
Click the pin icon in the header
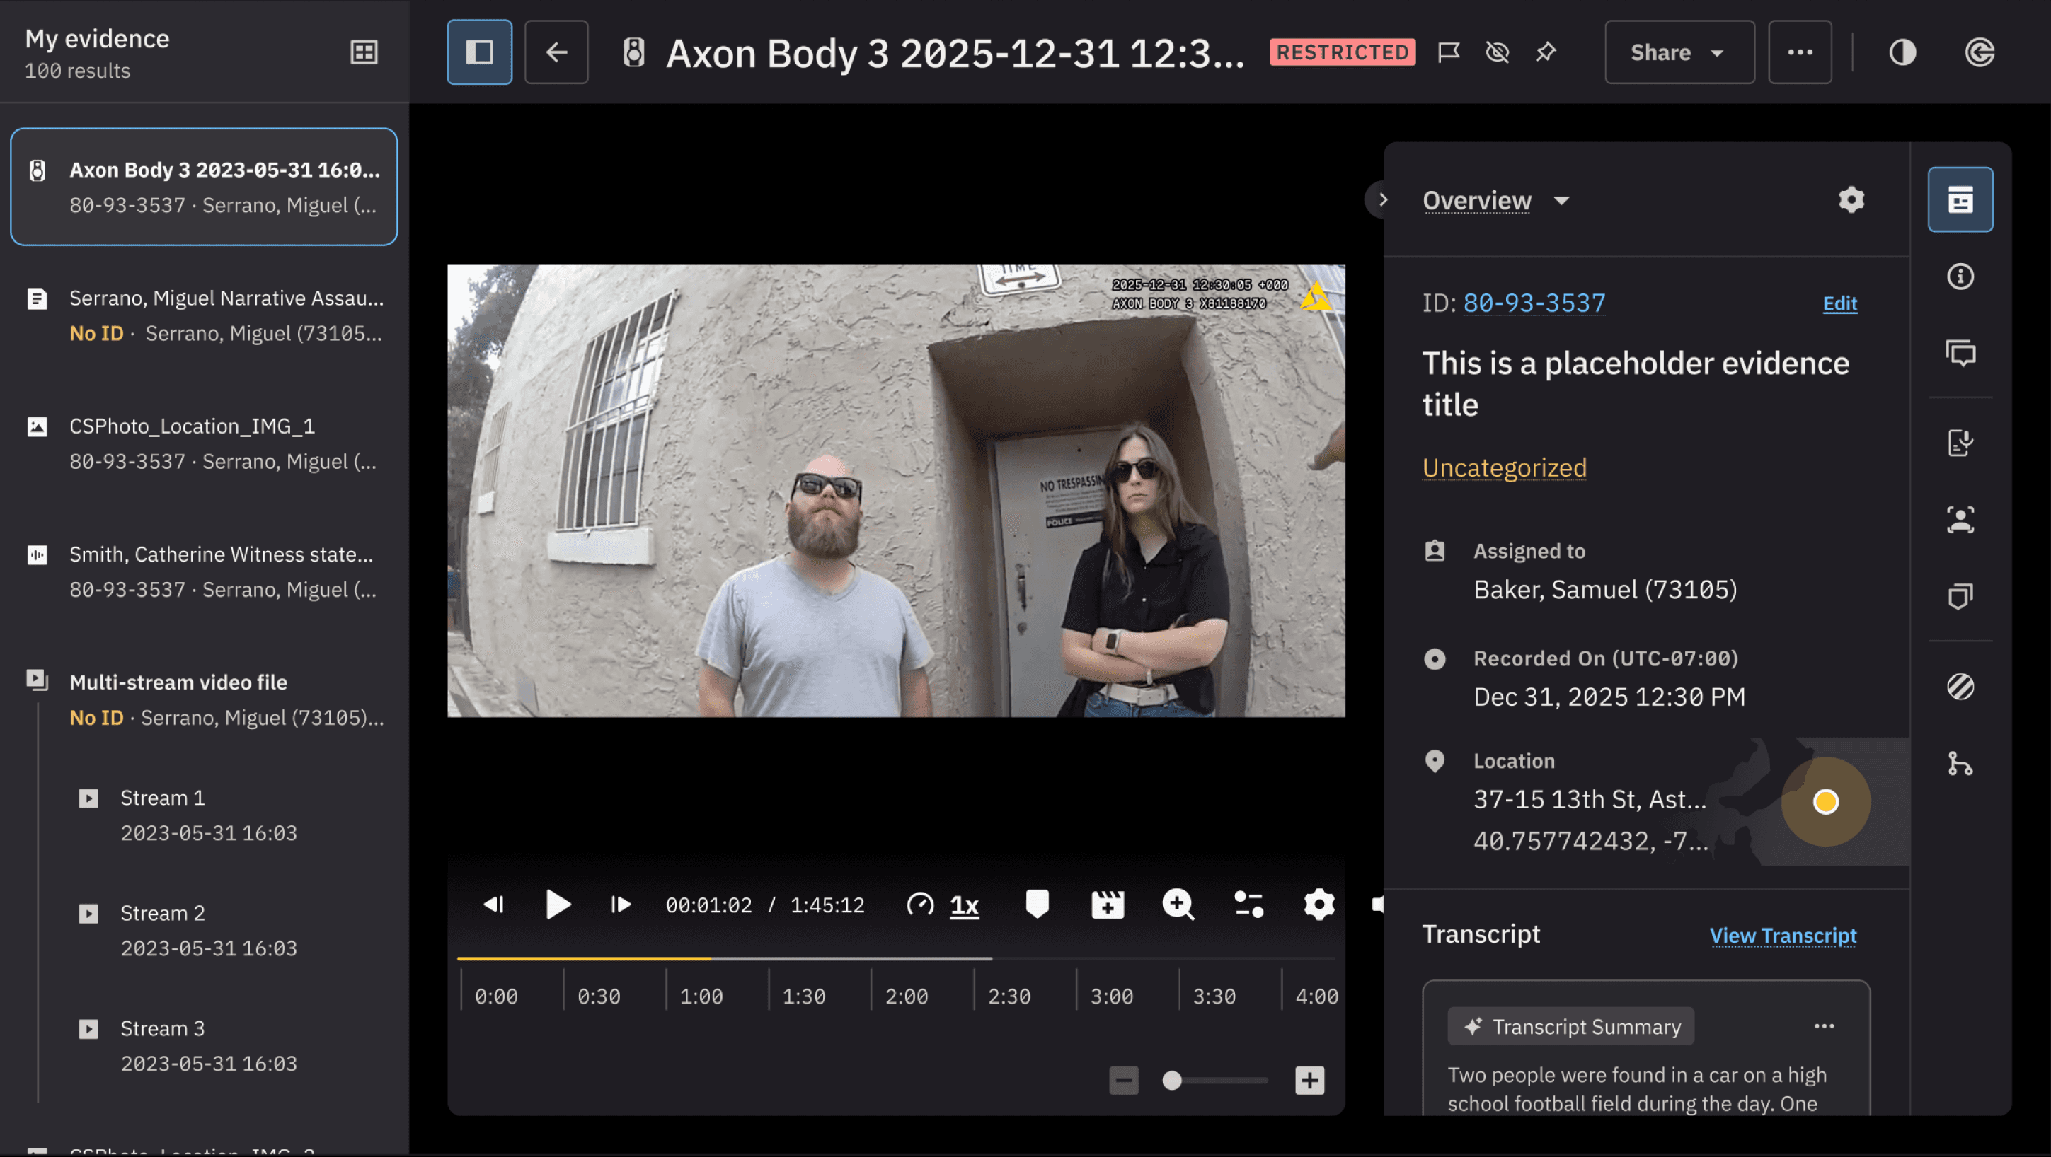pyautogui.click(x=1546, y=52)
